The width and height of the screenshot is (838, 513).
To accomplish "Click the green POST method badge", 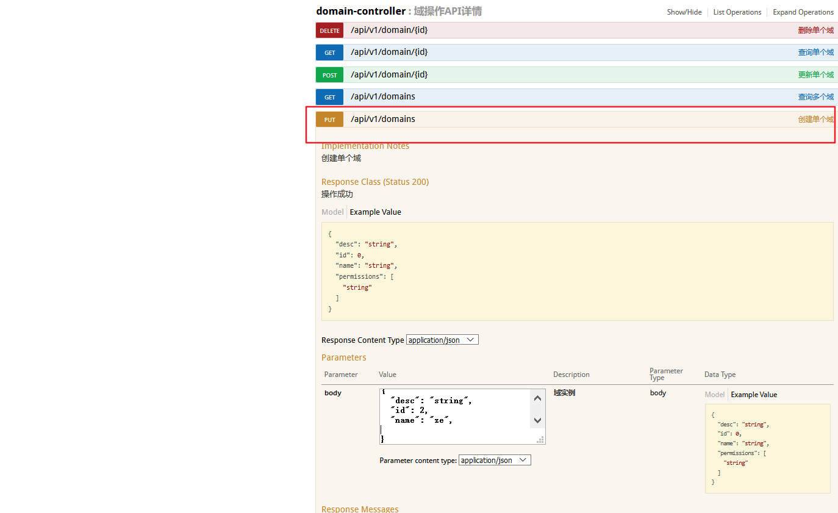I will pyautogui.click(x=329, y=75).
